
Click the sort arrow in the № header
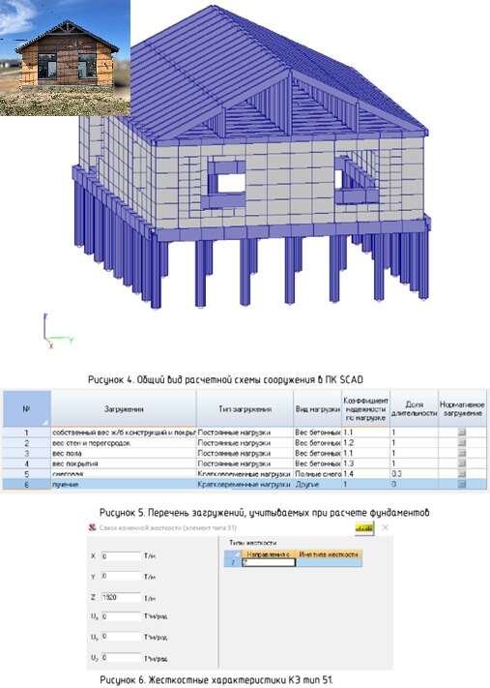pyautogui.click(x=45, y=423)
